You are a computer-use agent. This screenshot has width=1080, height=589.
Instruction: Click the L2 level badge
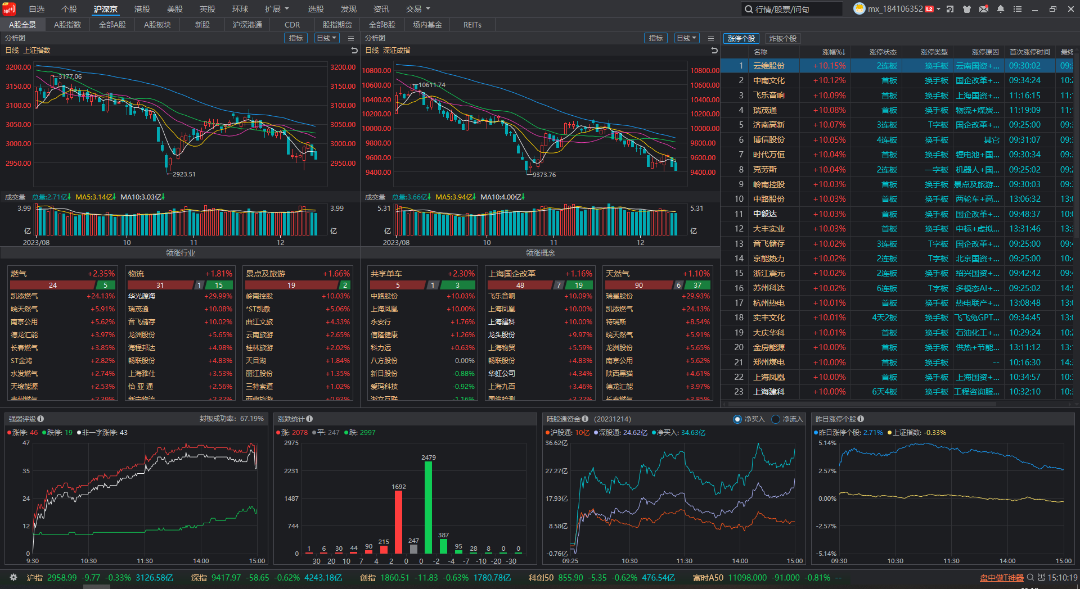coord(929,9)
